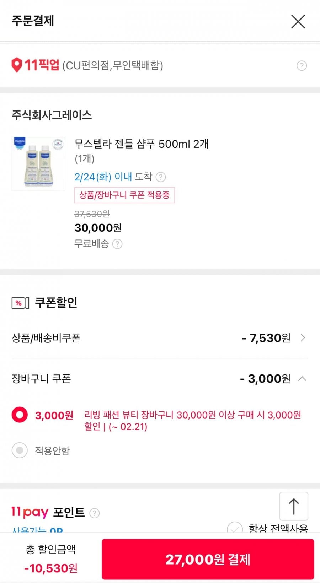Collapse the 장바구니 쿠폰 section
The image size is (320, 583).
[x=302, y=379]
